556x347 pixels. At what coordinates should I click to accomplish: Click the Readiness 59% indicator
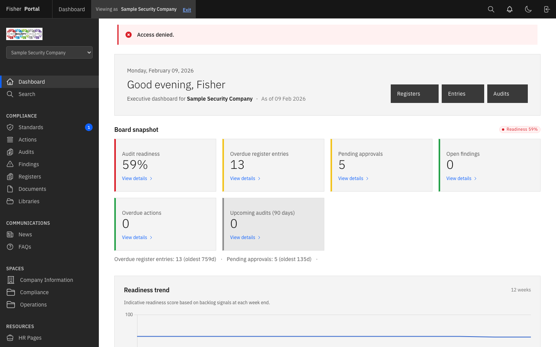[520, 129]
